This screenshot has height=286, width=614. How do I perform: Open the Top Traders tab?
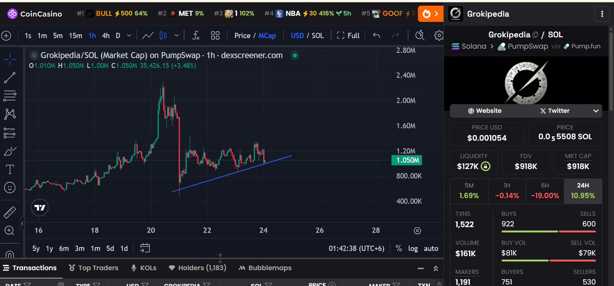click(x=94, y=268)
